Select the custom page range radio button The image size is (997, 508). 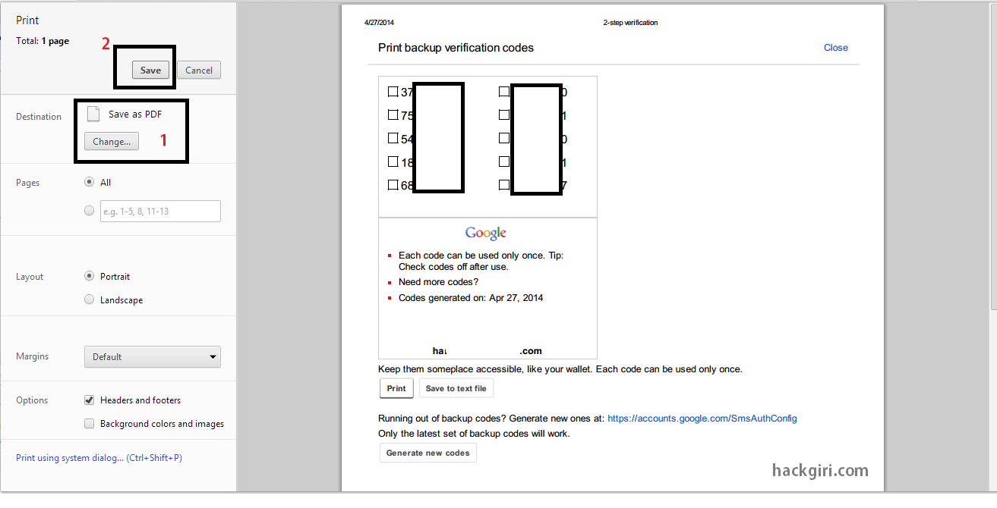[x=90, y=211]
